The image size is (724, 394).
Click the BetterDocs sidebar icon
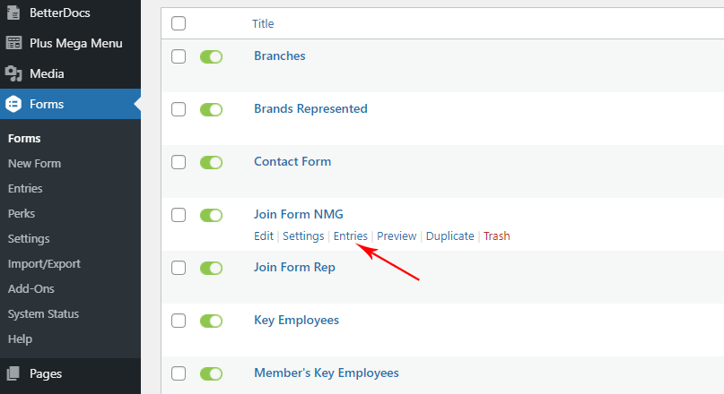point(13,13)
